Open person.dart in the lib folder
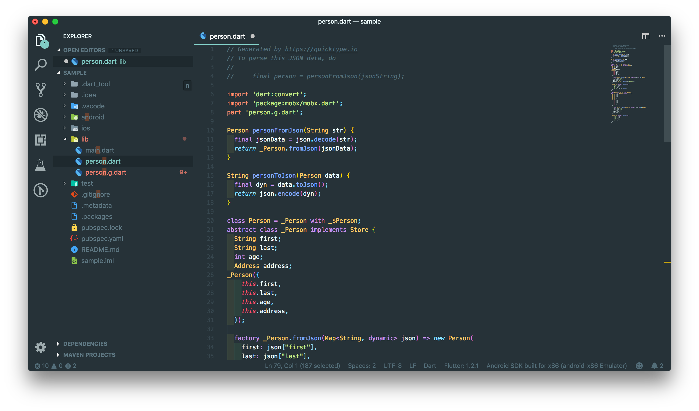Viewport: 699px width, 411px height. (123, 161)
